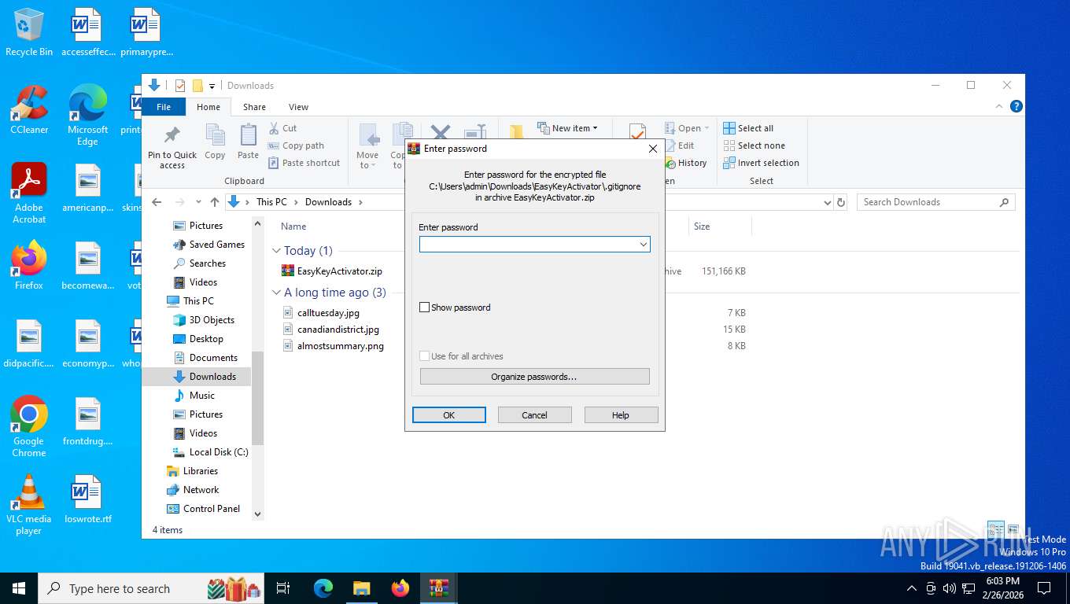The height and width of the screenshot is (604, 1070).
Task: Click Pin to Quick access icon
Action: pos(172,146)
